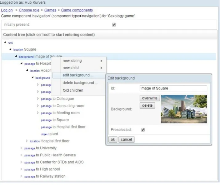This screenshot has height=185, width=220.
Task: Expand passage to Center for STDs and AIDS
Action: pyautogui.click(x=21, y=162)
